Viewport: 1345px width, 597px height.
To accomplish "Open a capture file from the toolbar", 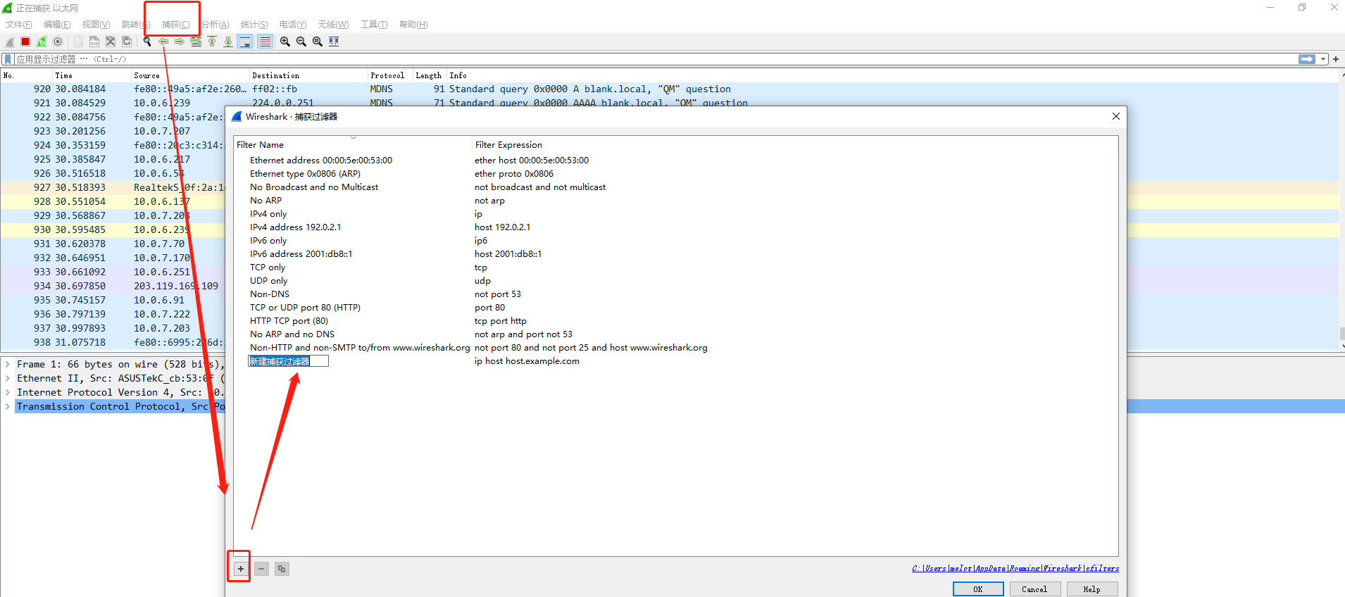I will point(78,42).
